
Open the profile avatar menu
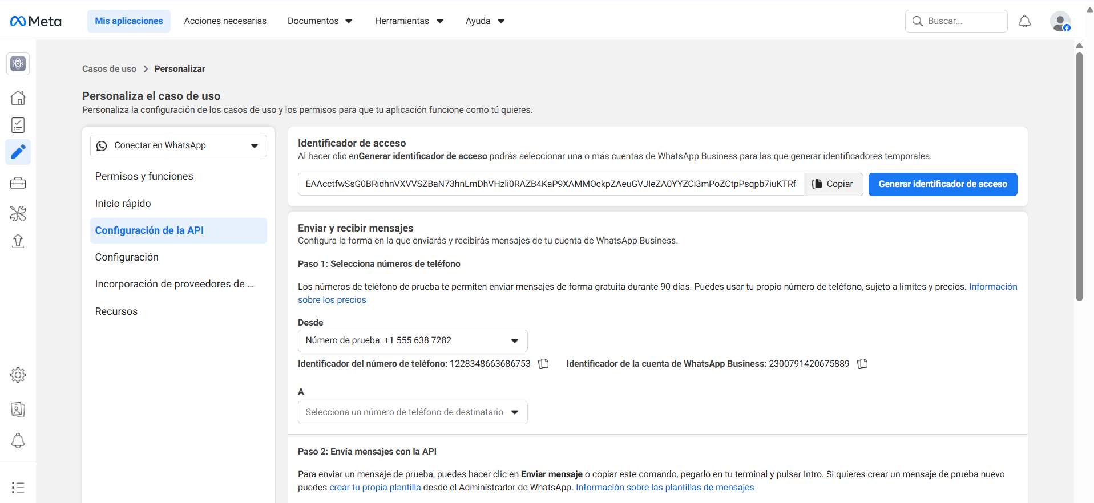(1060, 21)
